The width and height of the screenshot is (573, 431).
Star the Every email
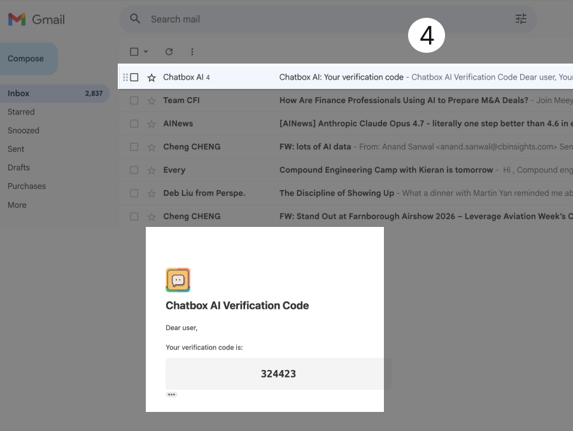152,170
